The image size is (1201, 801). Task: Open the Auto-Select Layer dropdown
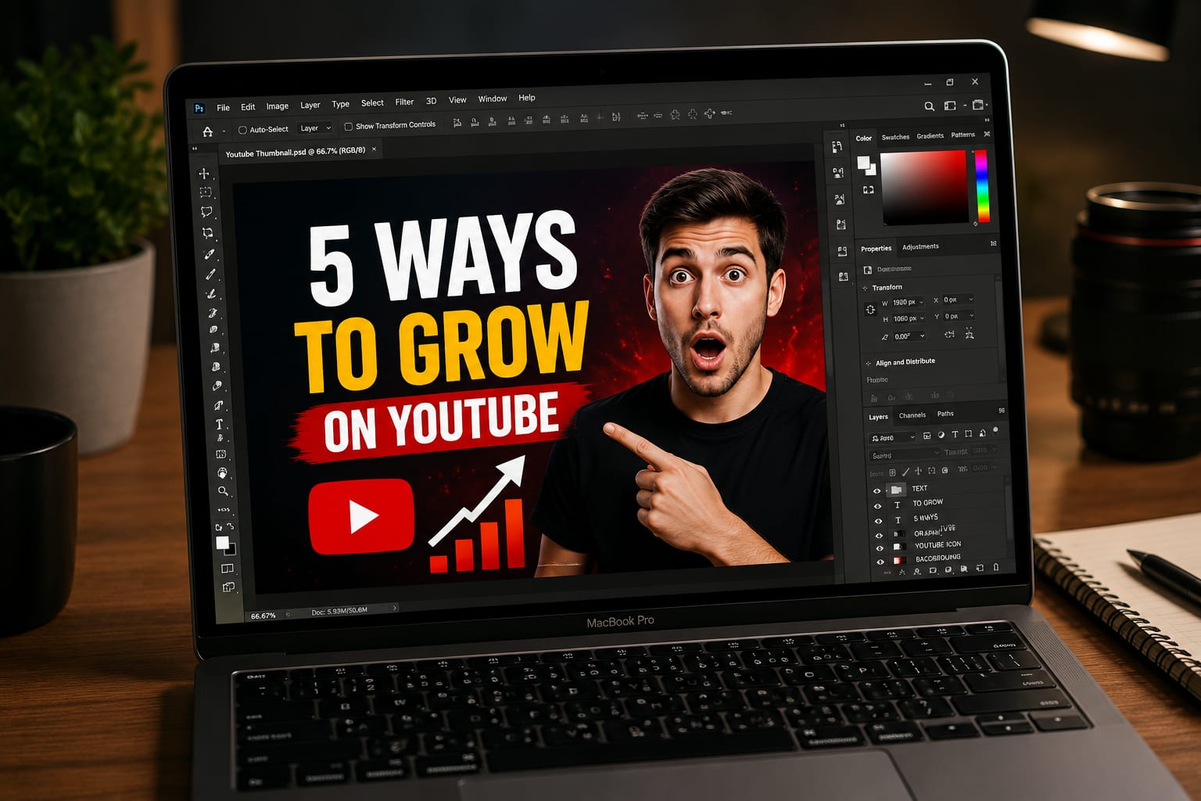(316, 128)
